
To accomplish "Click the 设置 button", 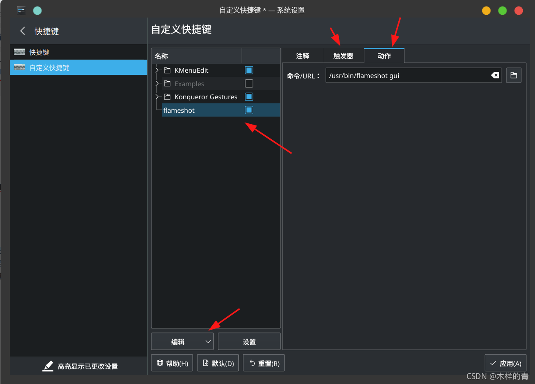I will [x=249, y=342].
